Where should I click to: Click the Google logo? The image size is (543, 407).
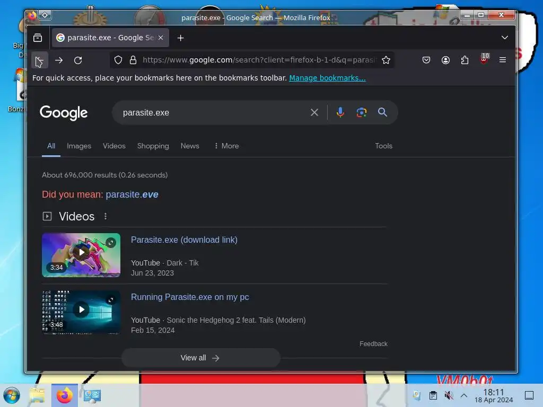(x=64, y=113)
